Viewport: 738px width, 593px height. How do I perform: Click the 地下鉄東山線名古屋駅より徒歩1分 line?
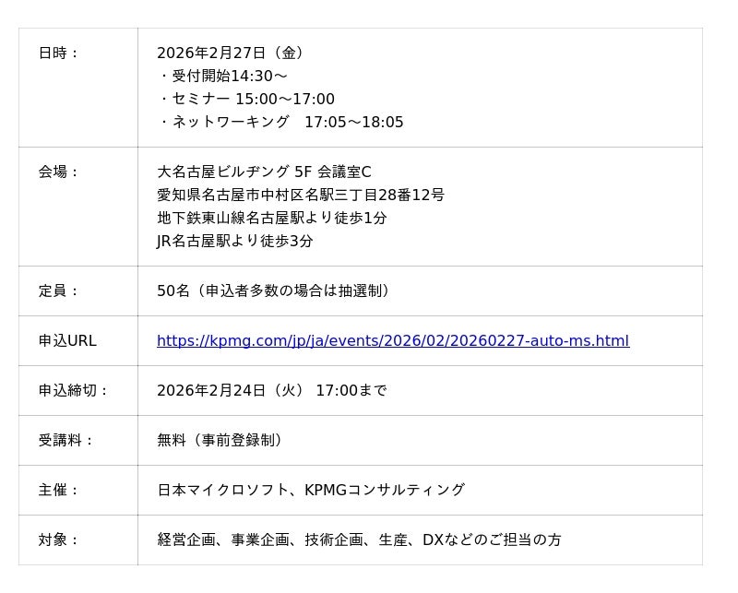click(x=272, y=219)
